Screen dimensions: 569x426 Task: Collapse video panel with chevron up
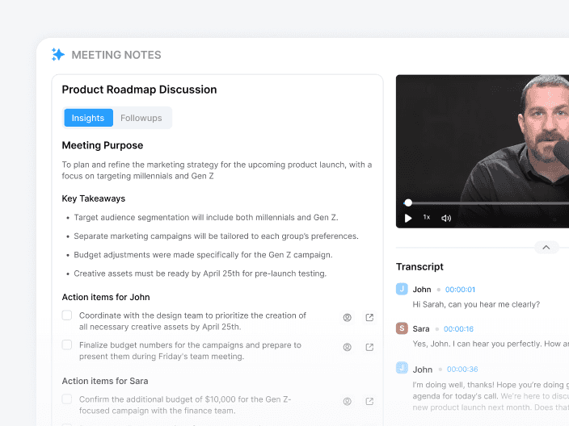click(x=546, y=248)
